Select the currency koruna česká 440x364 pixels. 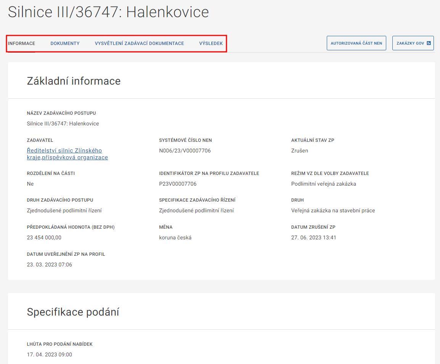(175, 237)
